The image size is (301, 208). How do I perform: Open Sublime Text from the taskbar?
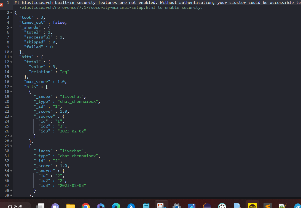point(268,206)
